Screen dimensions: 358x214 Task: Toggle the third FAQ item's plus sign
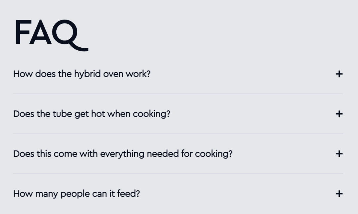339,154
